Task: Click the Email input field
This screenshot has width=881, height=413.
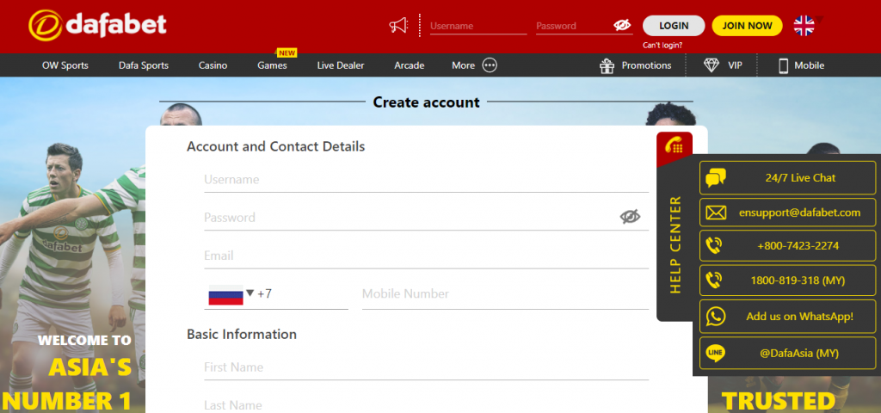Action: [x=426, y=256]
